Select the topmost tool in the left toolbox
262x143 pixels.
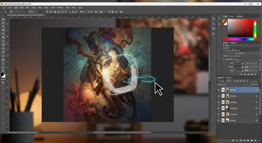coord(3,19)
